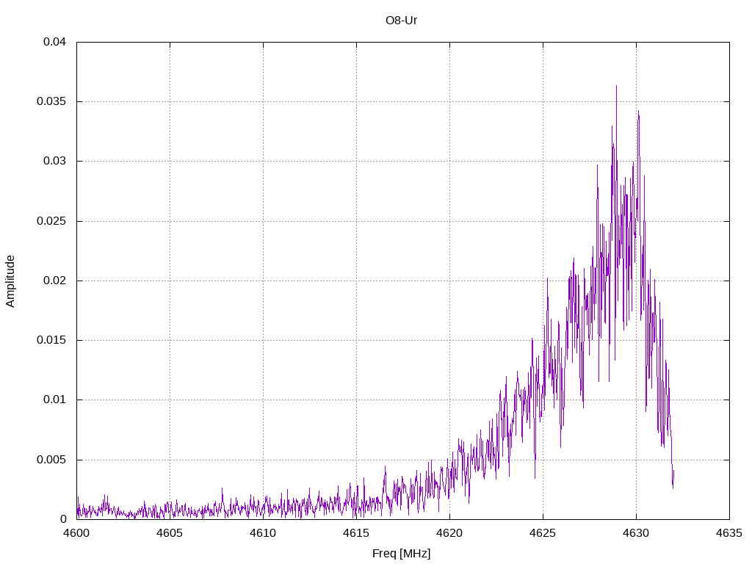
Task: Click x-axis tick label 4620
Action: [450, 533]
